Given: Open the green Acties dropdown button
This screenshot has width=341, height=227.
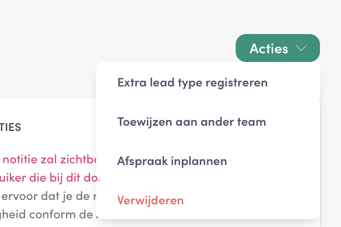Looking at the screenshot, I should tap(278, 48).
